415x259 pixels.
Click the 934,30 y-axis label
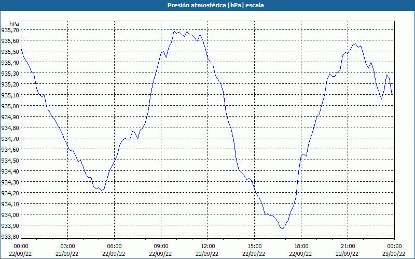coord(10,182)
